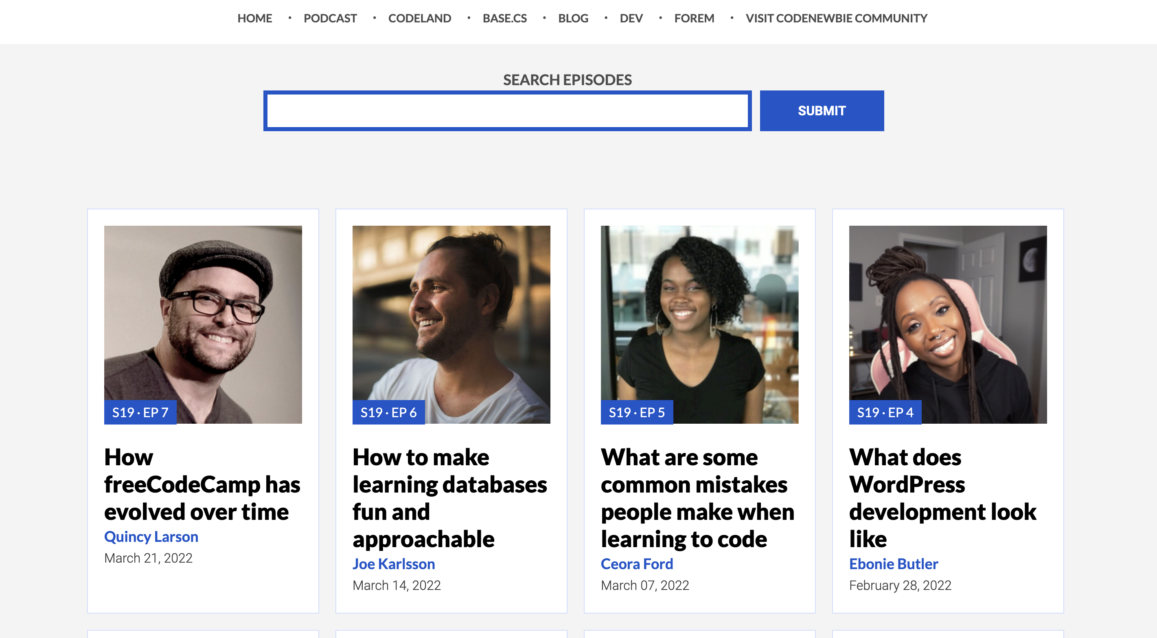The image size is (1157, 638).
Task: Open "How to make learning databases fun" episode
Action: [x=449, y=498]
